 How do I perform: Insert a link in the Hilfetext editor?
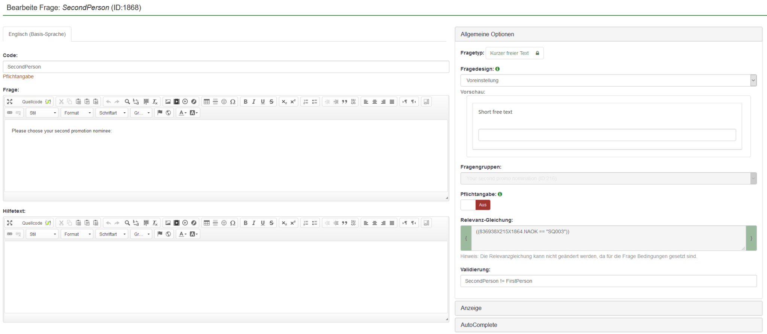pos(10,234)
